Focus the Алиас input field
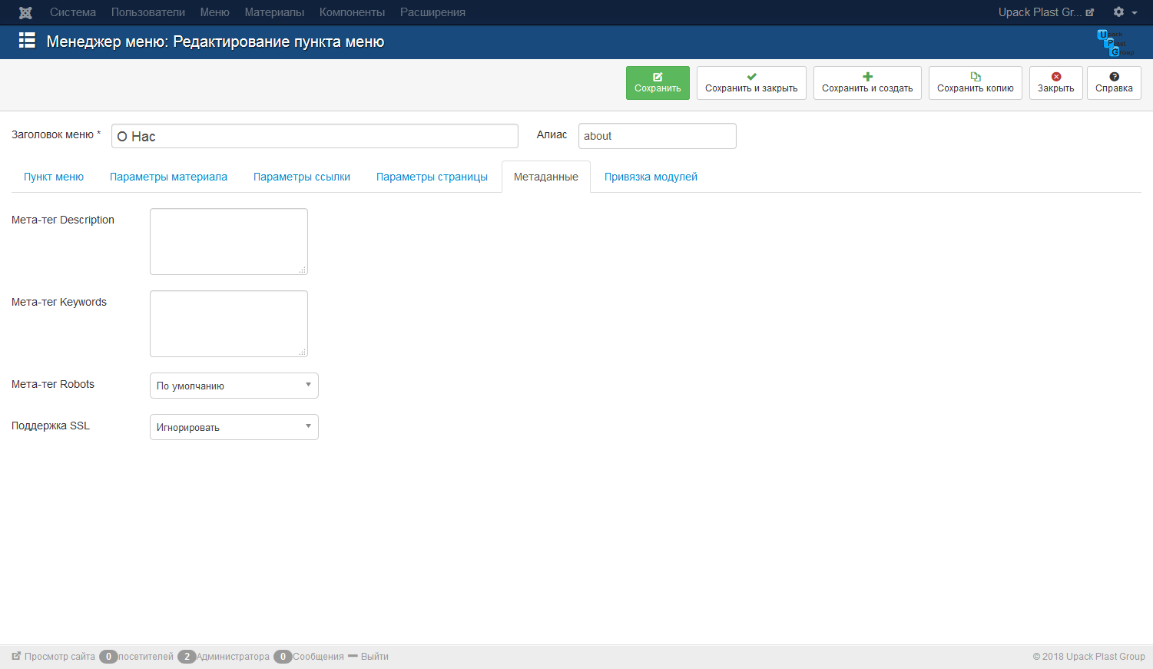 point(658,136)
